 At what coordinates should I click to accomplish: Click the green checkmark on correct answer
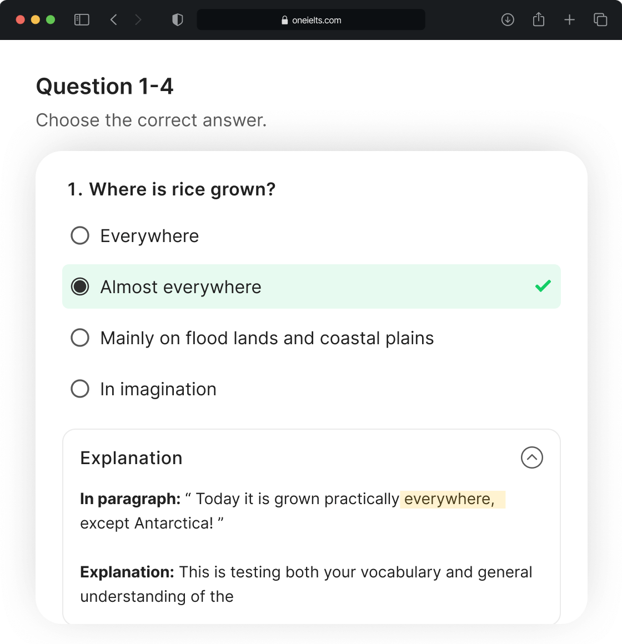coord(543,286)
